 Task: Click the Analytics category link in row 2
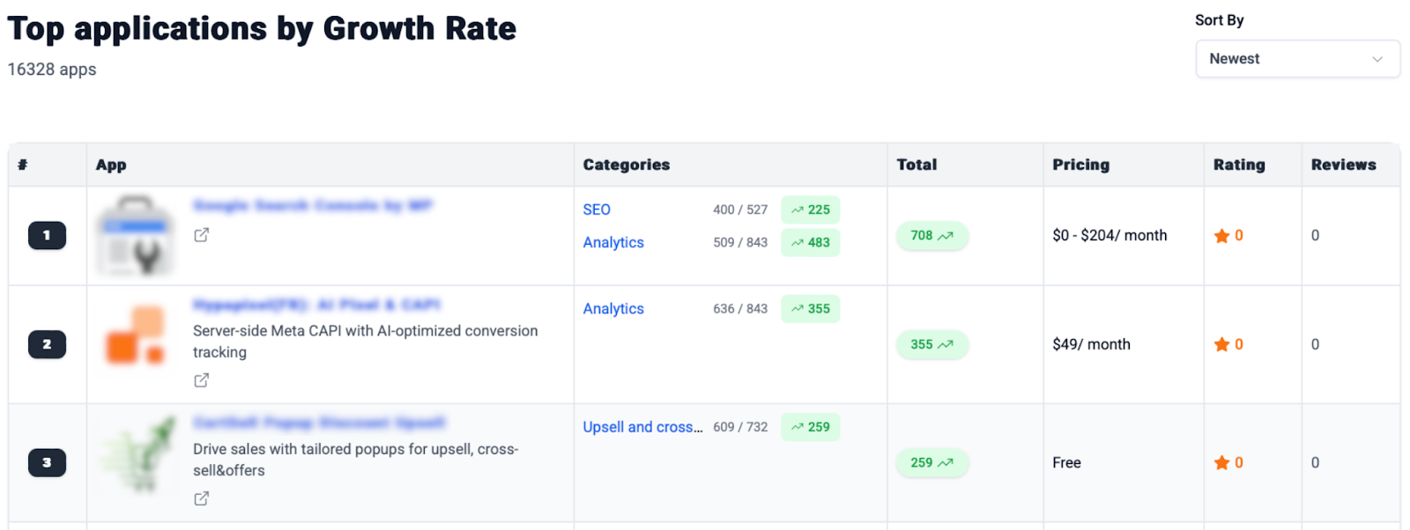(x=613, y=309)
